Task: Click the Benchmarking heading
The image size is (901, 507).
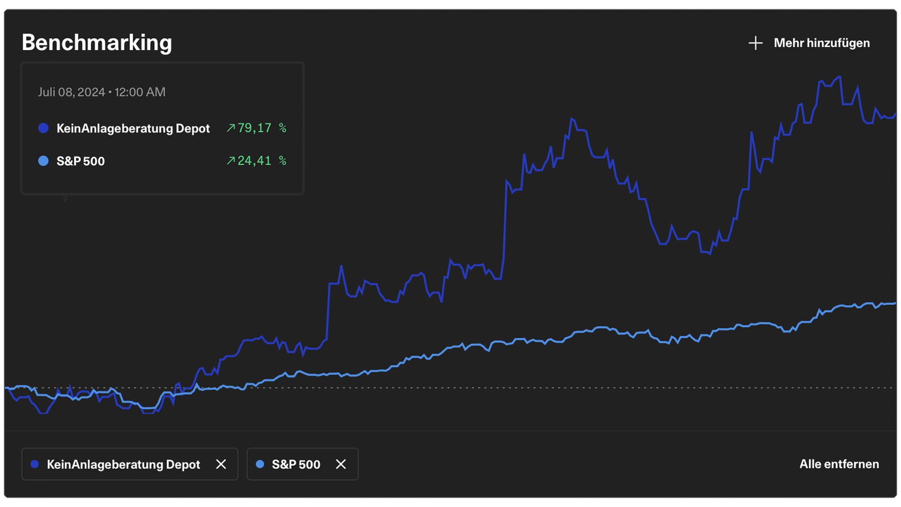Action: click(x=97, y=43)
